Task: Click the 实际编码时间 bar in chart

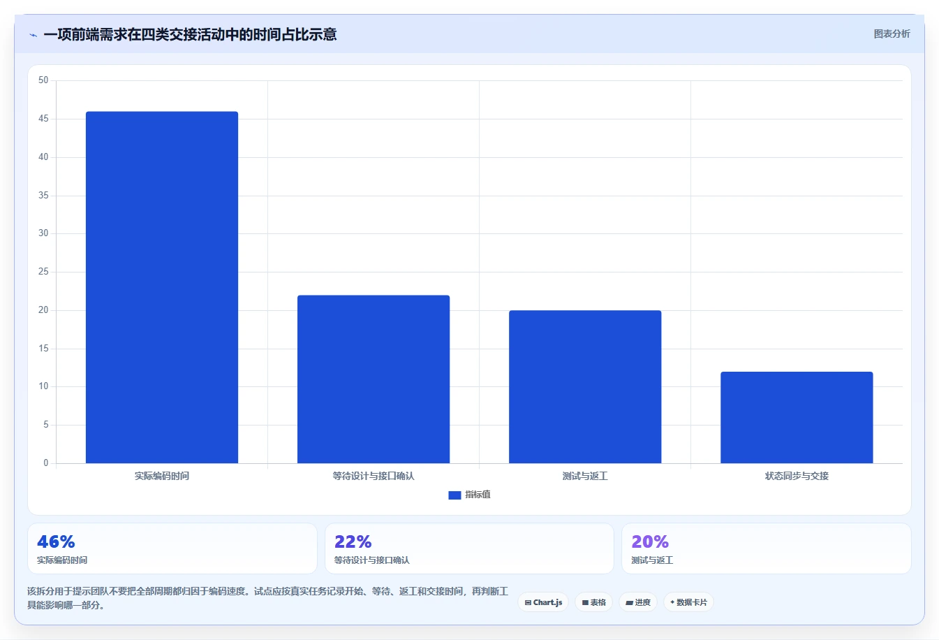Action: tap(162, 287)
